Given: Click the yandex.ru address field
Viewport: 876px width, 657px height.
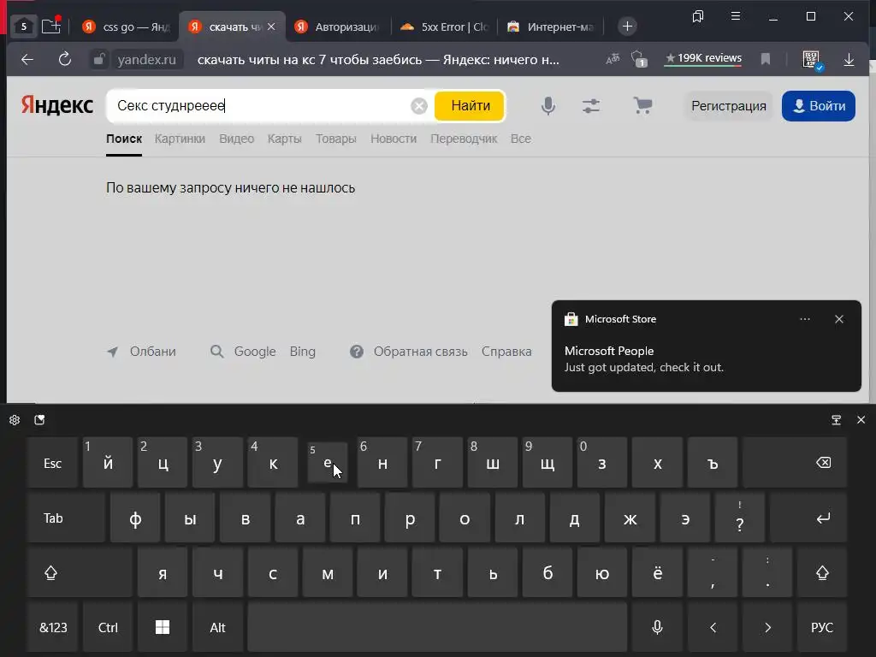Looking at the screenshot, I should [x=146, y=59].
